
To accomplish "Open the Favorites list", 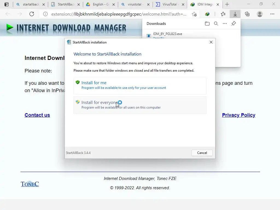I will 223,14.
